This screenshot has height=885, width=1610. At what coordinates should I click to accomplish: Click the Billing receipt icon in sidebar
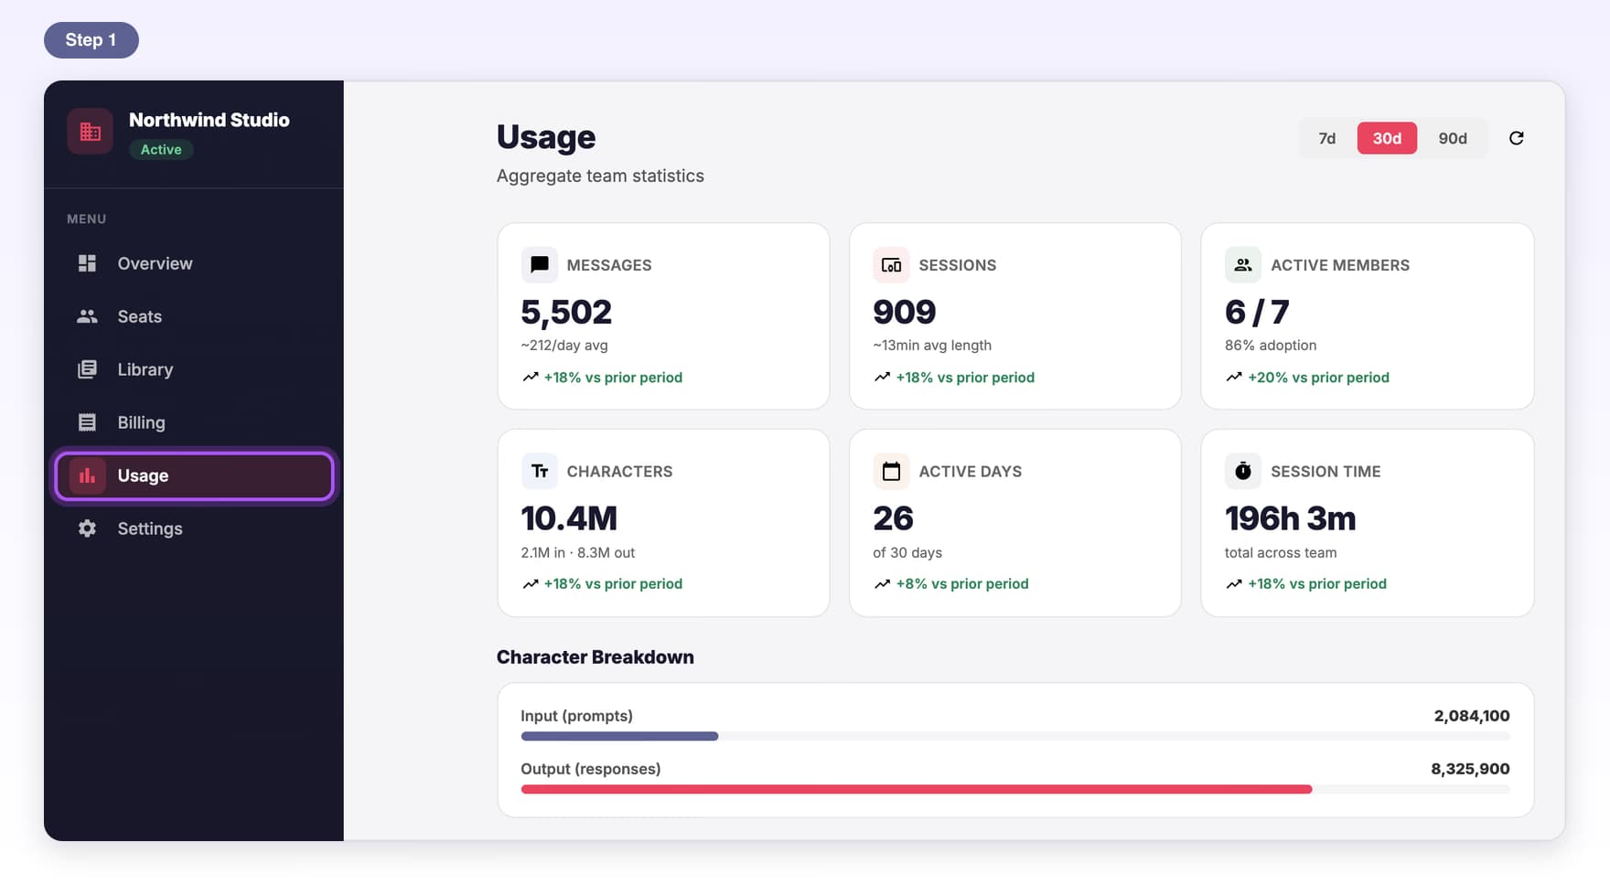coord(87,422)
